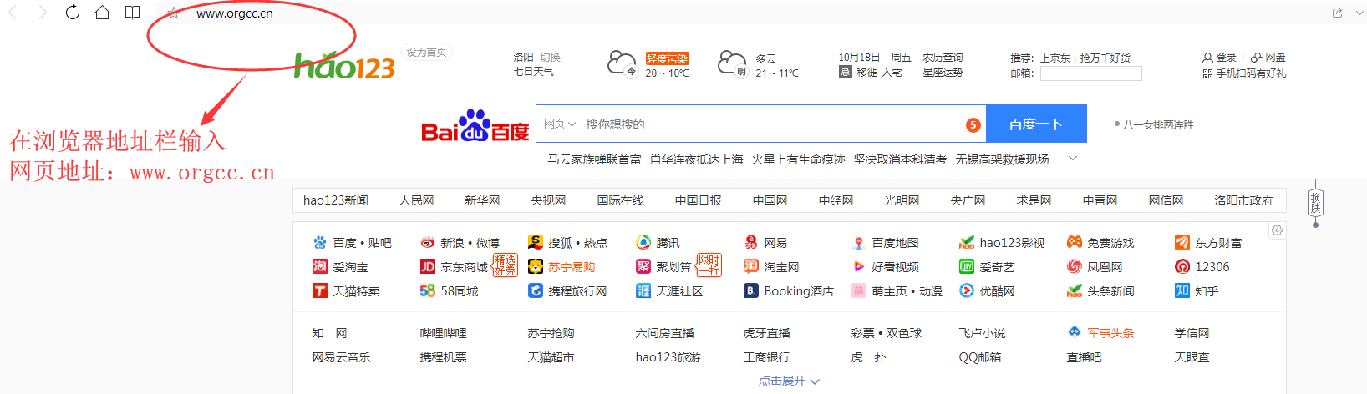Viewport: 1367px width, 394px height.
Task: Open the settings gear in site panel
Action: (1277, 230)
